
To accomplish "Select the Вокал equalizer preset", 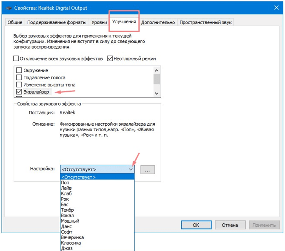I will pos(67,216).
